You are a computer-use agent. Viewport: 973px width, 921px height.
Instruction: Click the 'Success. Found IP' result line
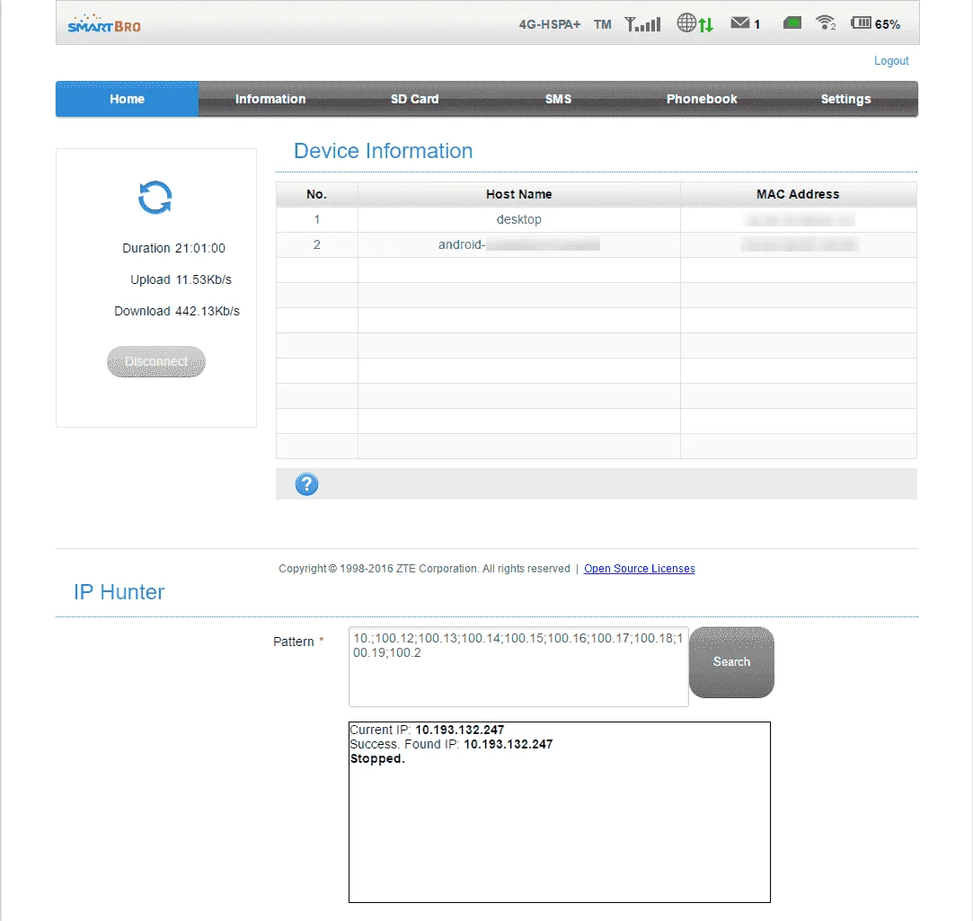[x=451, y=744]
